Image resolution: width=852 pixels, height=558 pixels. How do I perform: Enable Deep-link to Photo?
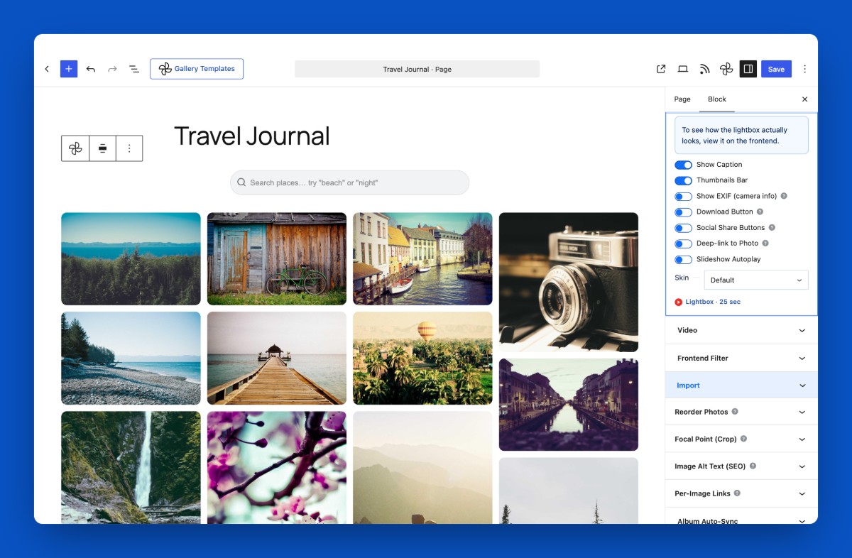point(683,244)
